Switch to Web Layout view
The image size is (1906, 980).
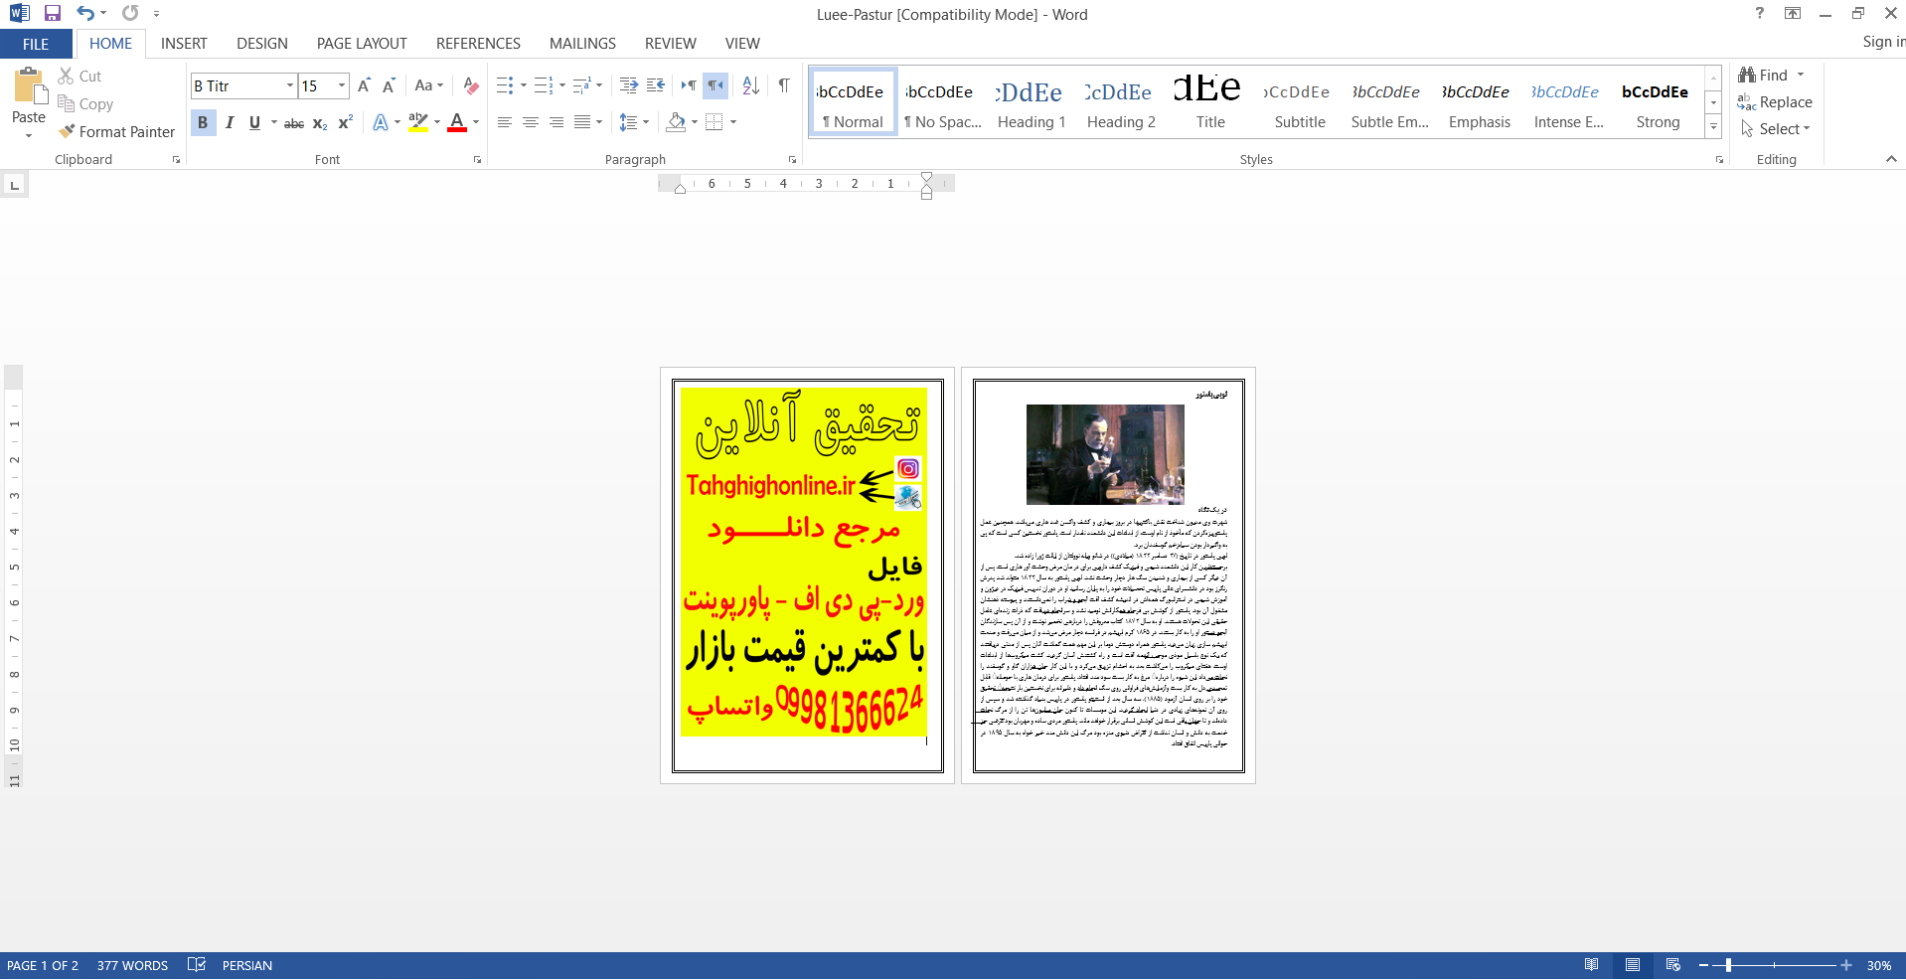[1673, 965]
